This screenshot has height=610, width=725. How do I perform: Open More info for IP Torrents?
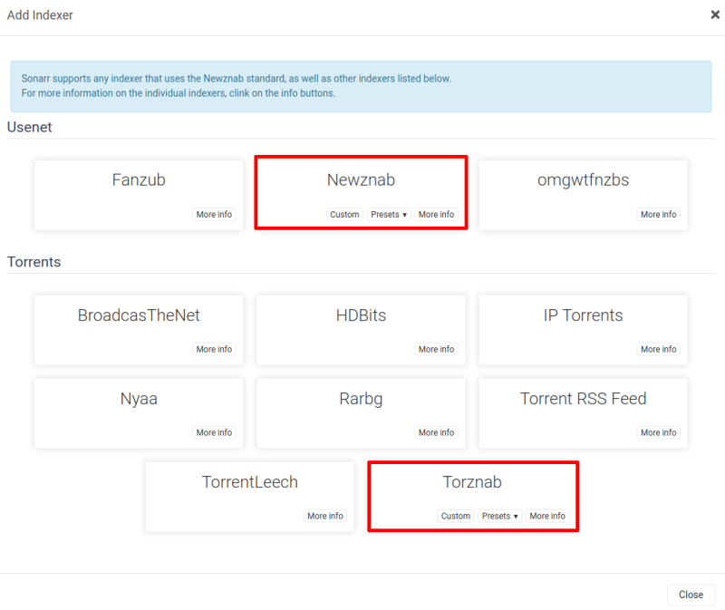click(x=659, y=349)
